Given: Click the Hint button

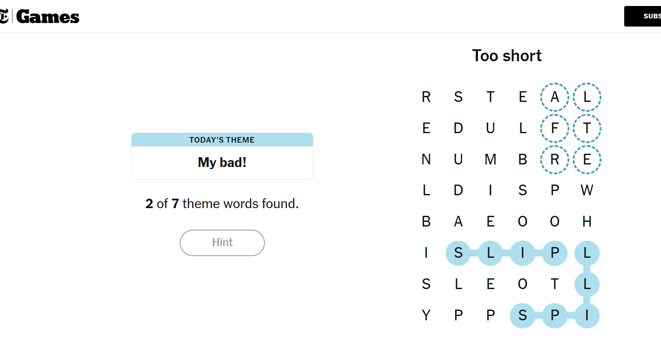Looking at the screenshot, I should pyautogui.click(x=222, y=243).
